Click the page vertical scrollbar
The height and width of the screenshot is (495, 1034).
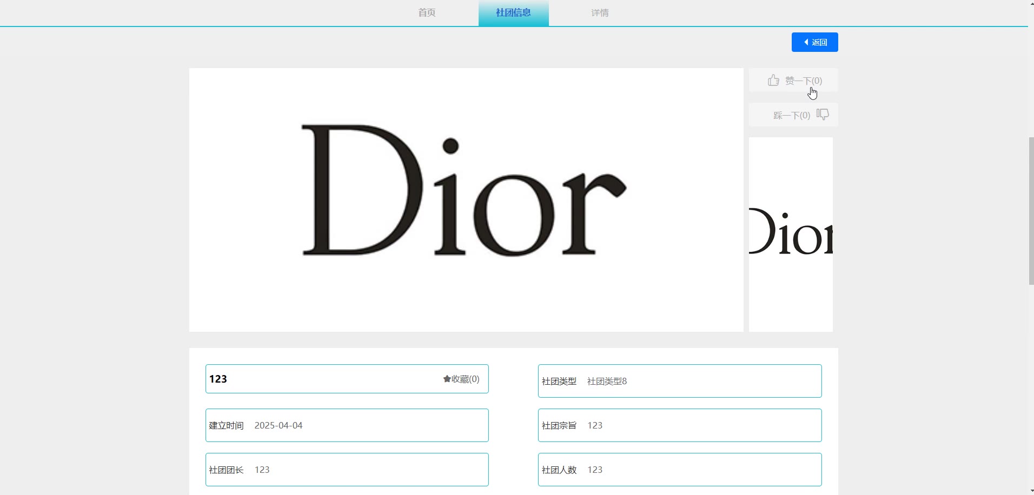1031,211
